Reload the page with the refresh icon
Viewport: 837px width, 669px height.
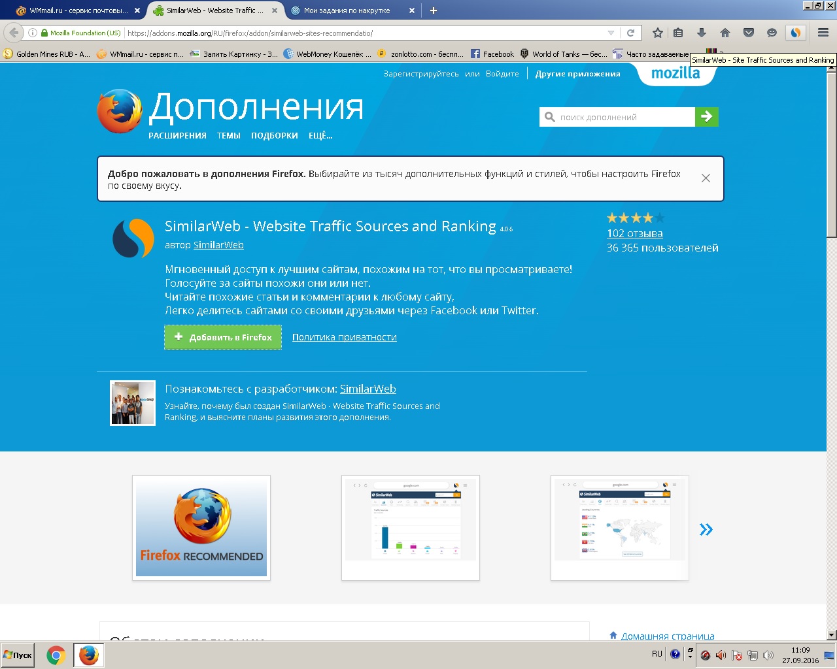[631, 33]
